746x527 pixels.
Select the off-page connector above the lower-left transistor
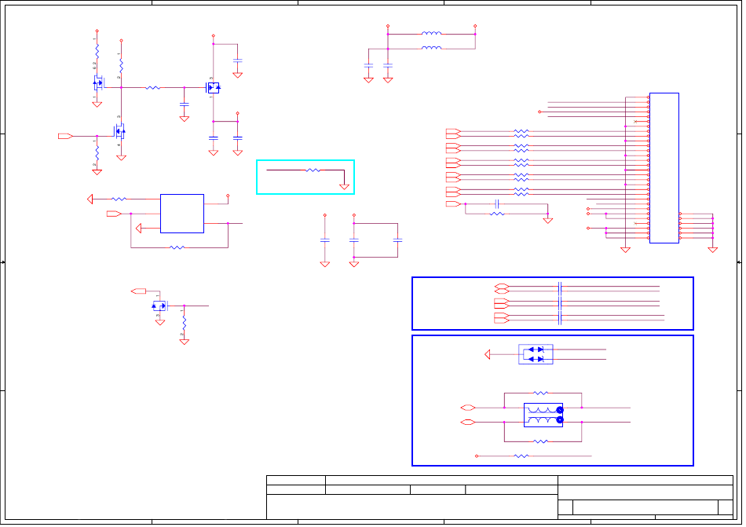pos(138,291)
